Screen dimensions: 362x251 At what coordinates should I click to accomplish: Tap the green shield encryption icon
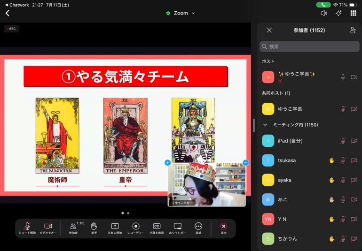(168, 13)
